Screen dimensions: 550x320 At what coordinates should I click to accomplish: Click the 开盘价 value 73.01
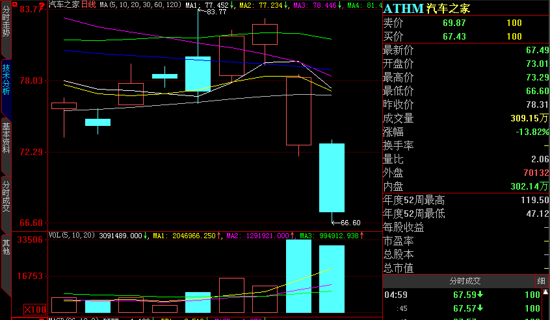click(x=537, y=64)
